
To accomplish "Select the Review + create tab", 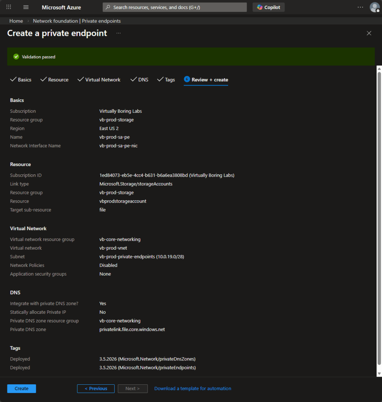I will (x=206, y=80).
